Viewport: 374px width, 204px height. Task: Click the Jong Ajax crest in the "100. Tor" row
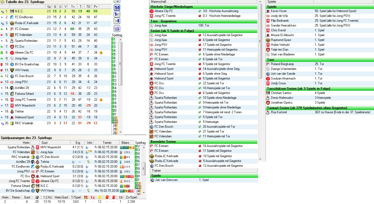coord(152,25)
